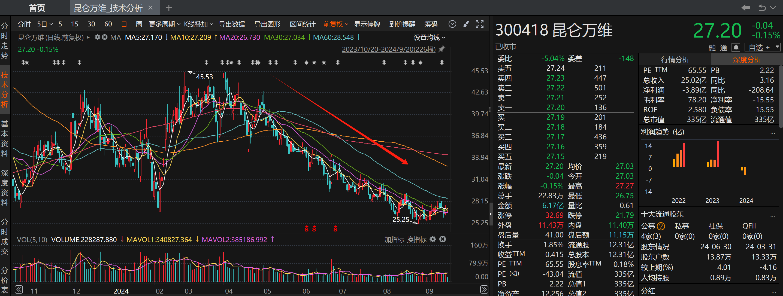Viewport: 783px width, 296px height.
Task: Open the VOL indicator settings gear
Action: pyautogui.click(x=433, y=240)
